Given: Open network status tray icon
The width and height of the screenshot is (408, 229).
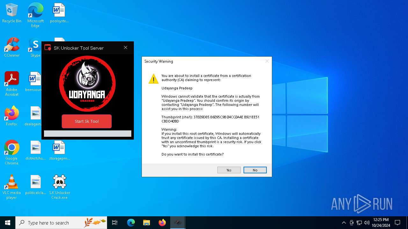Looking at the screenshot, I should (x=359, y=223).
